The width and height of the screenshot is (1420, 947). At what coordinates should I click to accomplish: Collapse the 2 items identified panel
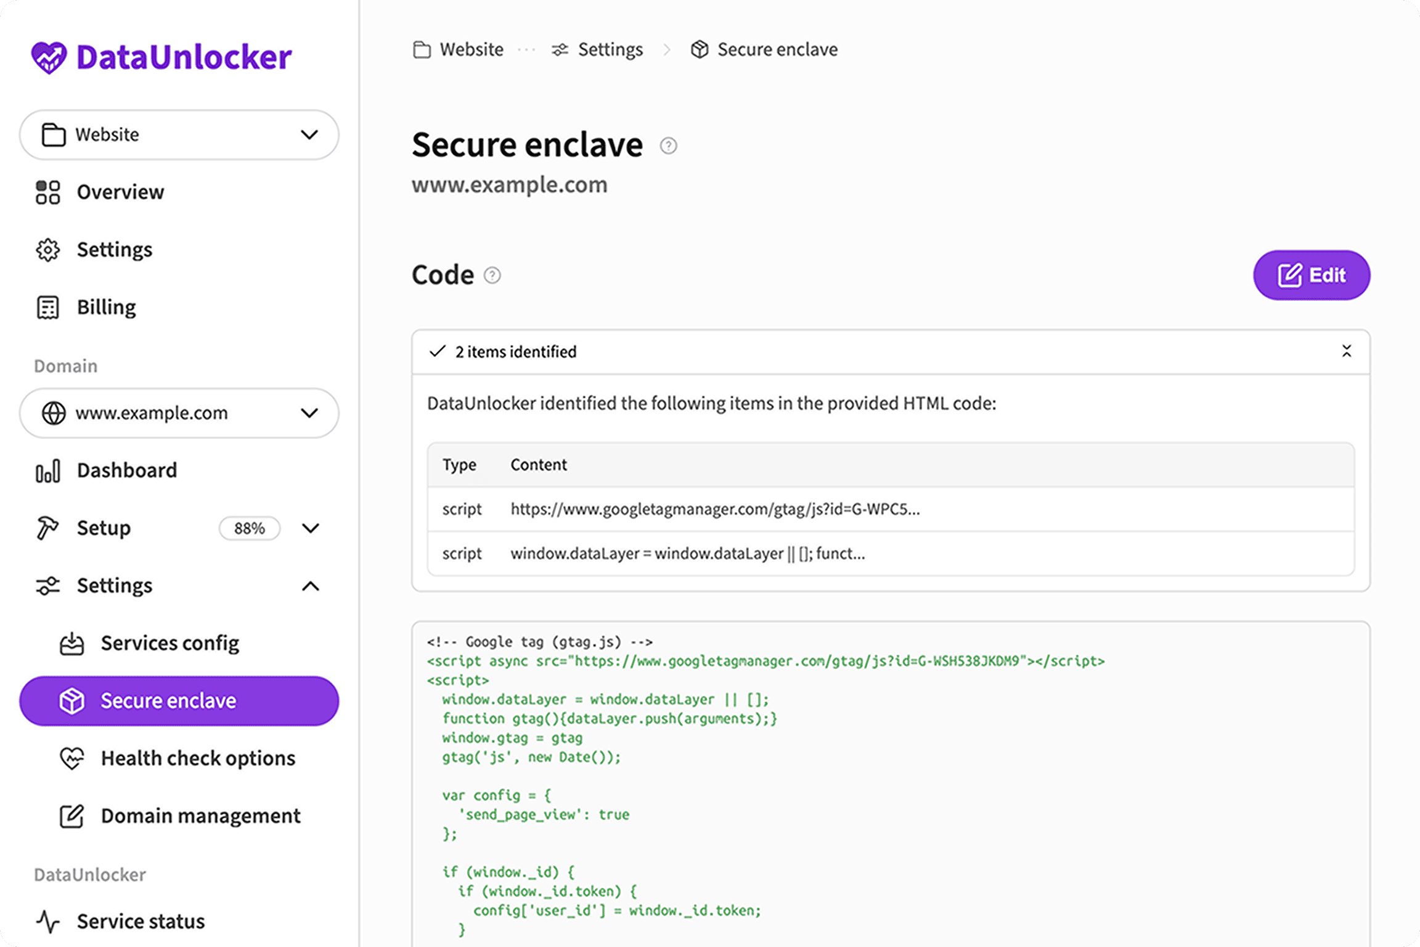(x=1347, y=351)
